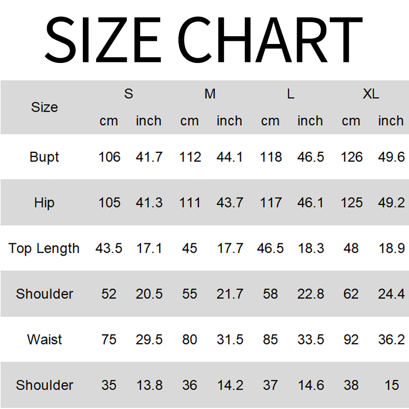
Task: Select the Hip row label
Action: (44, 202)
